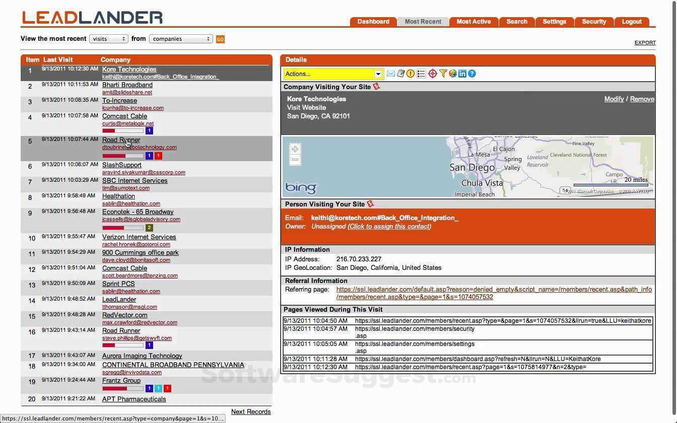Open the email message icon
Viewport: 677px width, 423px height.
[x=391, y=74]
